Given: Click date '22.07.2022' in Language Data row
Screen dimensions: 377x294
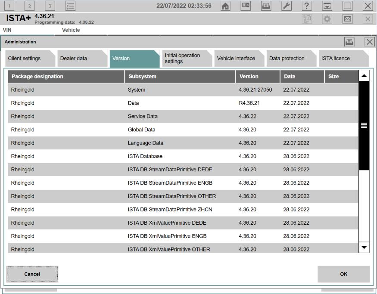Looking at the screenshot, I should [296, 143].
